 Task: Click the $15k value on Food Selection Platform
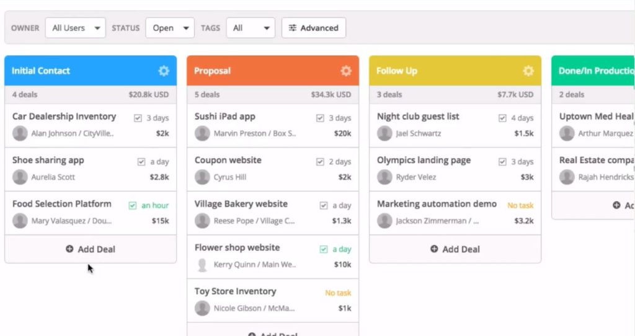(x=161, y=221)
